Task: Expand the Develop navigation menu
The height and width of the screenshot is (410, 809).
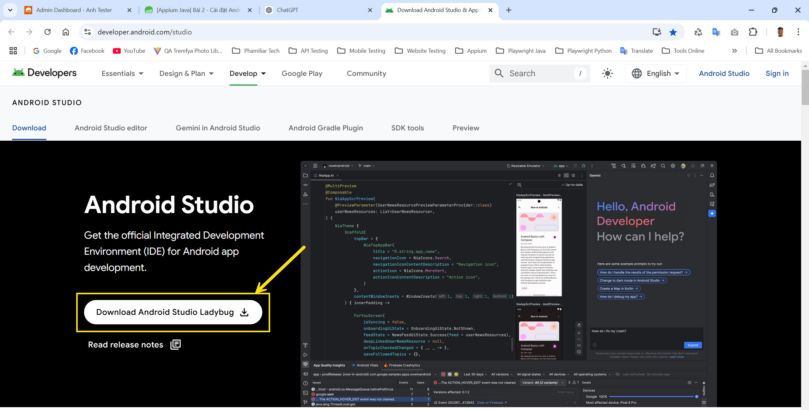Action: [247, 73]
